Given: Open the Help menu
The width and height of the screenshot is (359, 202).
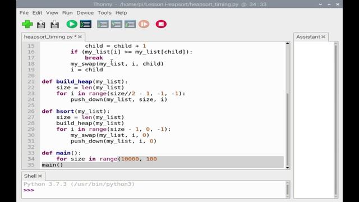Looking at the screenshot, I should coord(121,13).
